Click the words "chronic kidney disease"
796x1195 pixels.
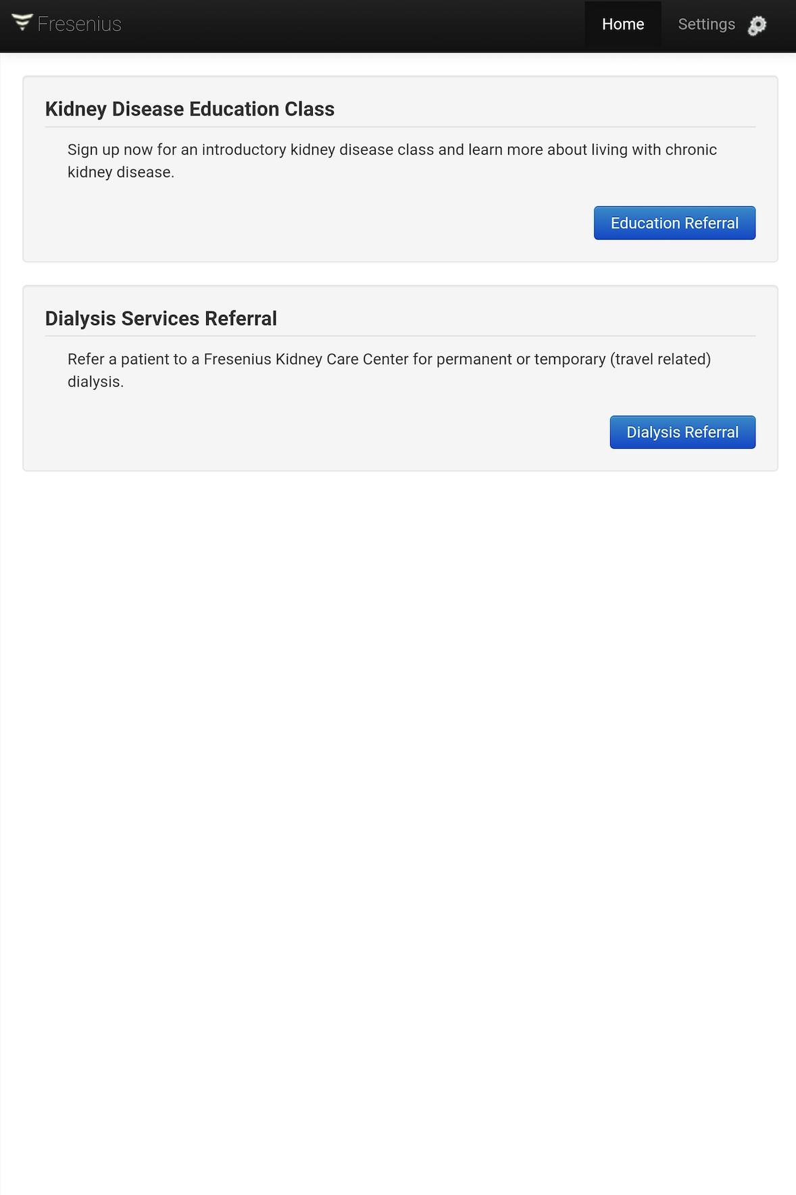point(691,150)
